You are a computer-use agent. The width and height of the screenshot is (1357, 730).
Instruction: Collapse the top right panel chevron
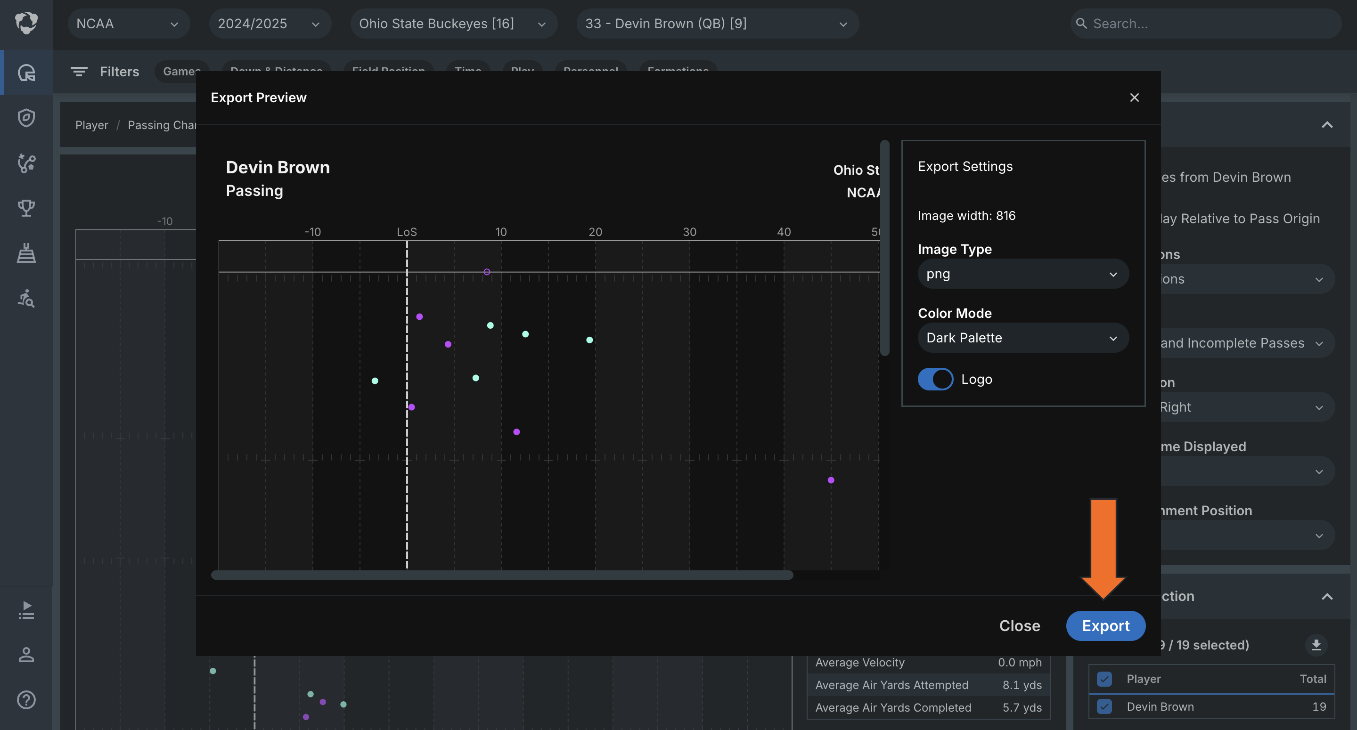click(1326, 125)
